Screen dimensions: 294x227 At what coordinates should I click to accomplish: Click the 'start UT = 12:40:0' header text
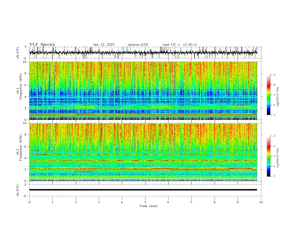pyautogui.click(x=179, y=45)
